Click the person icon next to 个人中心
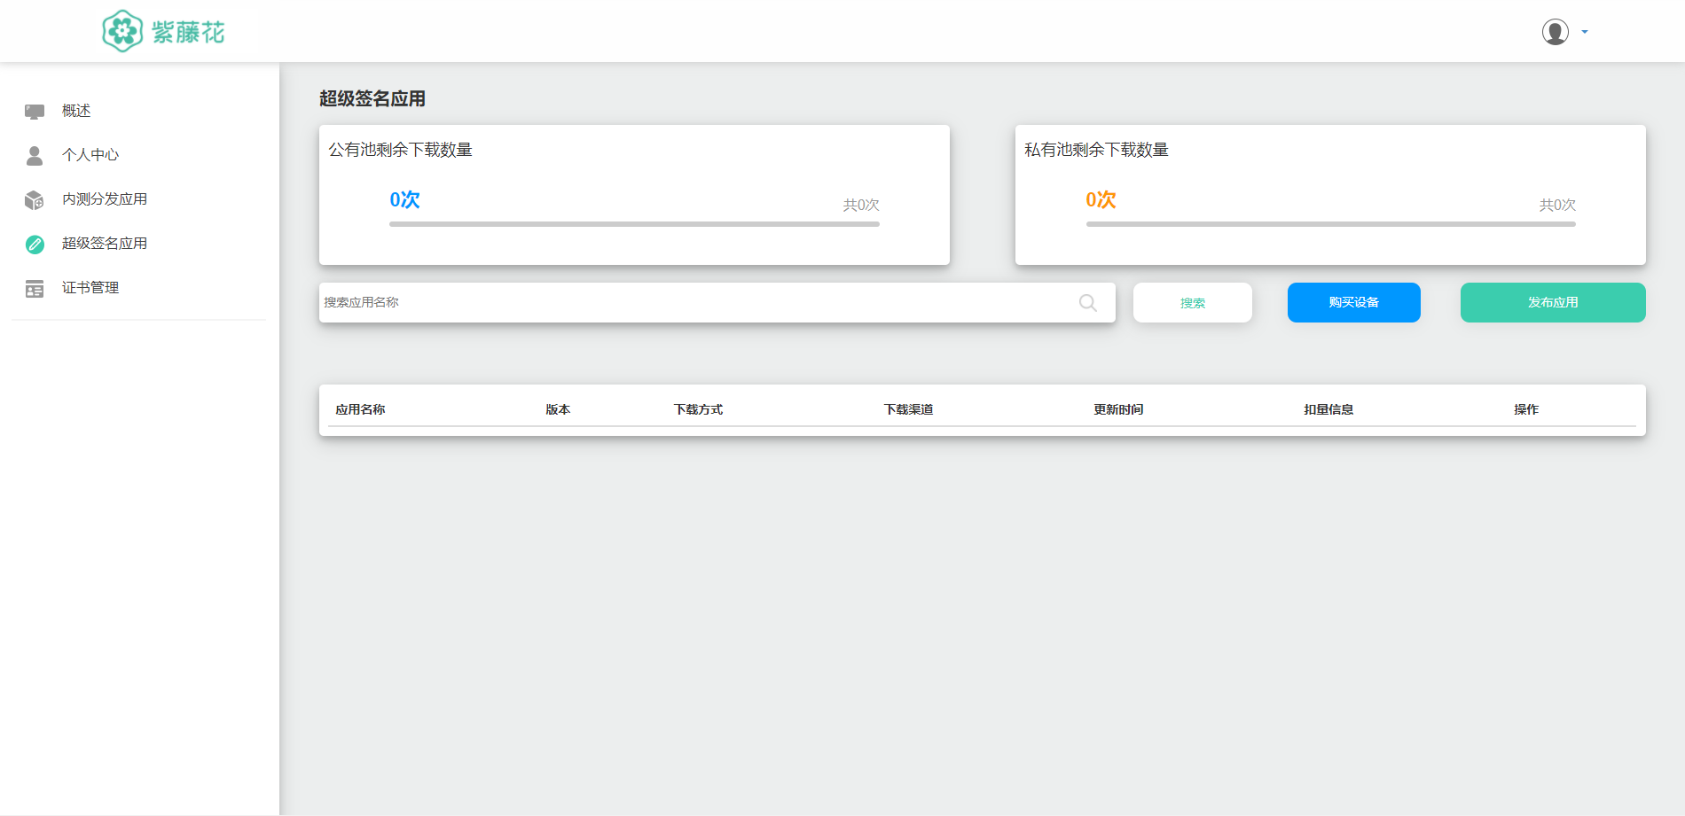 point(35,154)
